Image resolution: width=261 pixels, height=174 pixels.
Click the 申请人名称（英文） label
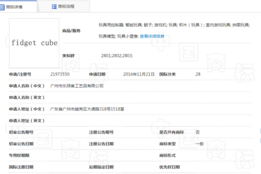[27, 98]
